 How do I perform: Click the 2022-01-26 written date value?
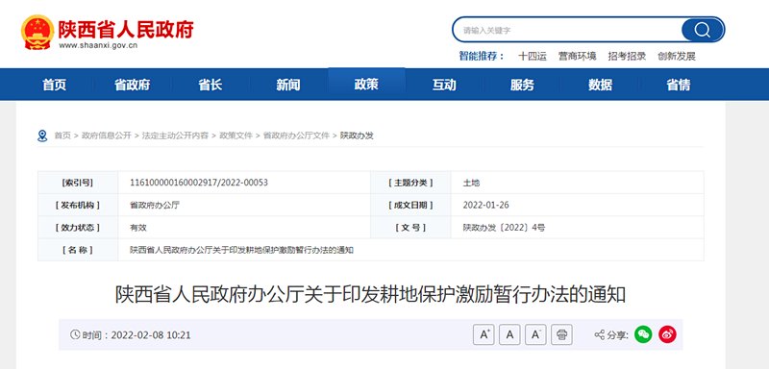(486, 206)
